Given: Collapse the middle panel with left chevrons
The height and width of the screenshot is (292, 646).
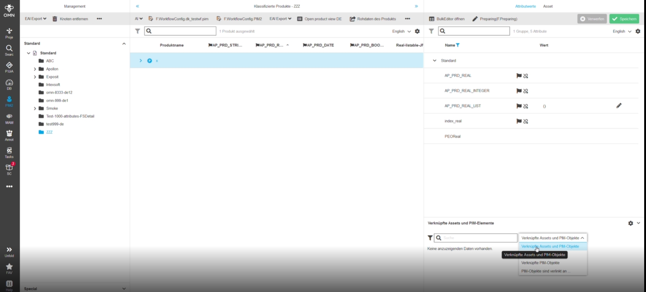Looking at the screenshot, I should pyautogui.click(x=138, y=6).
